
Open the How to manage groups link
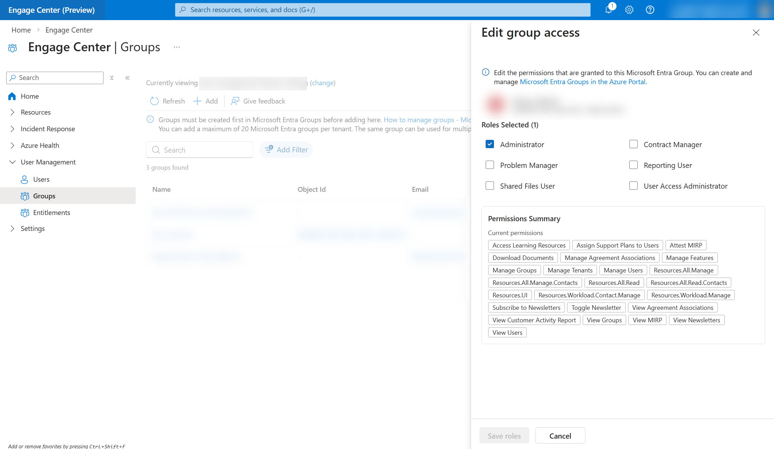pyautogui.click(x=427, y=120)
